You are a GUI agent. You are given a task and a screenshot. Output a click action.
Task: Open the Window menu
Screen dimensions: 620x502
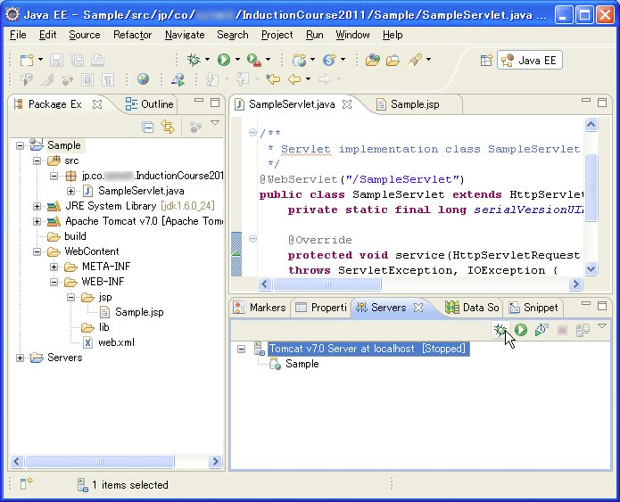[x=352, y=35]
